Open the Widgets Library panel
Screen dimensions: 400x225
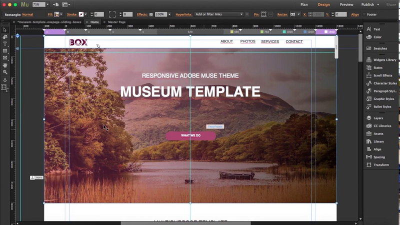(384, 60)
